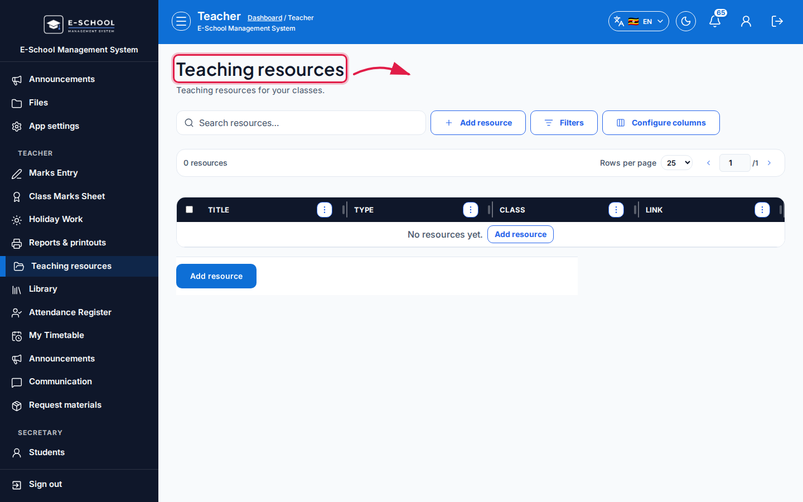Click the search magnifier icon
The width and height of the screenshot is (803, 502).
[x=189, y=123]
